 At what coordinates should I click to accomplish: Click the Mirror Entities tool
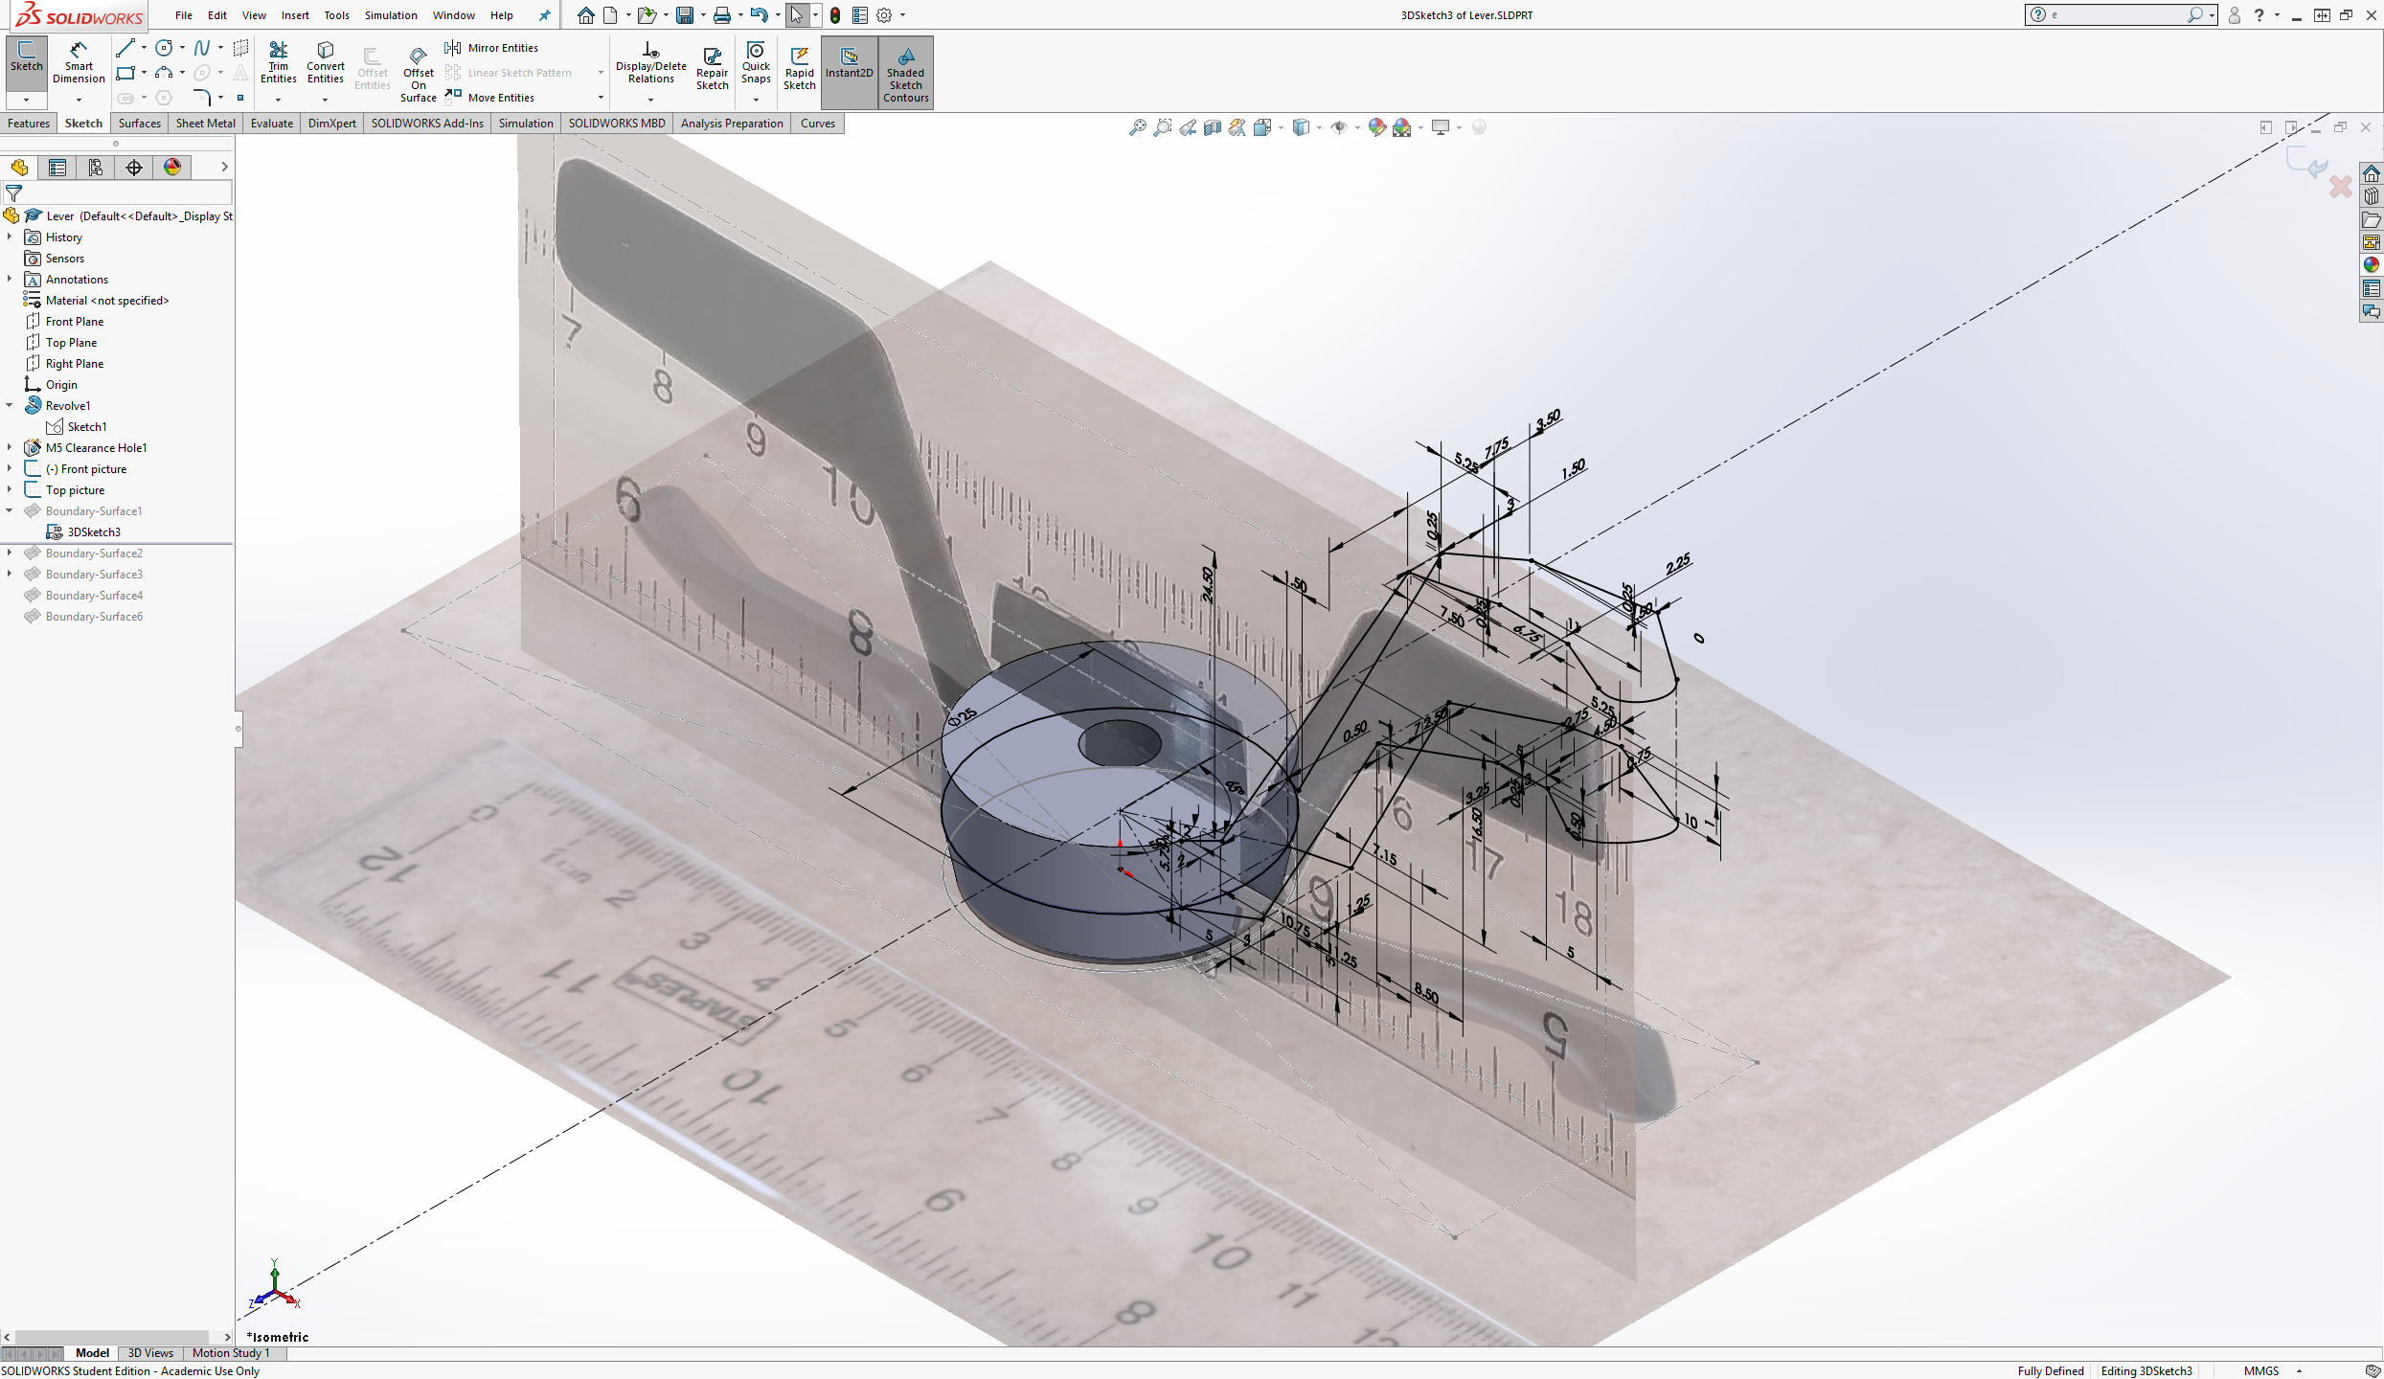click(x=491, y=48)
